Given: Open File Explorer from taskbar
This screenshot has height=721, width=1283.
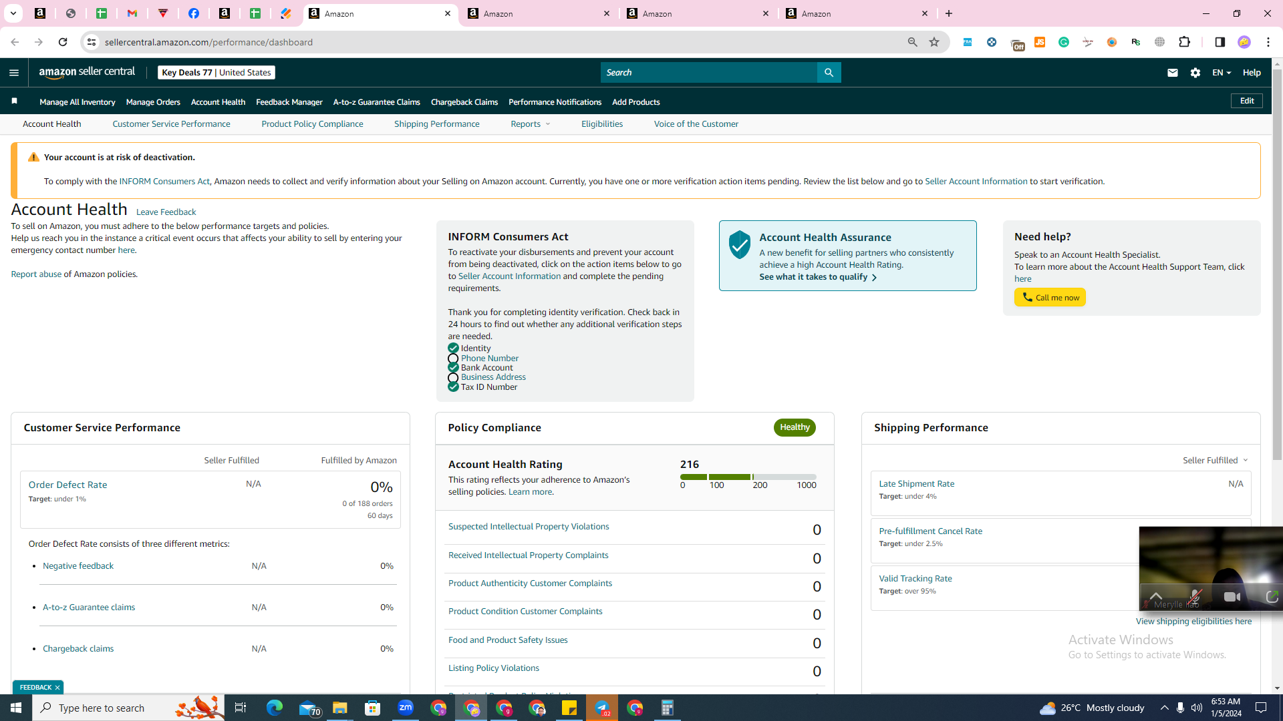Looking at the screenshot, I should pos(339,708).
